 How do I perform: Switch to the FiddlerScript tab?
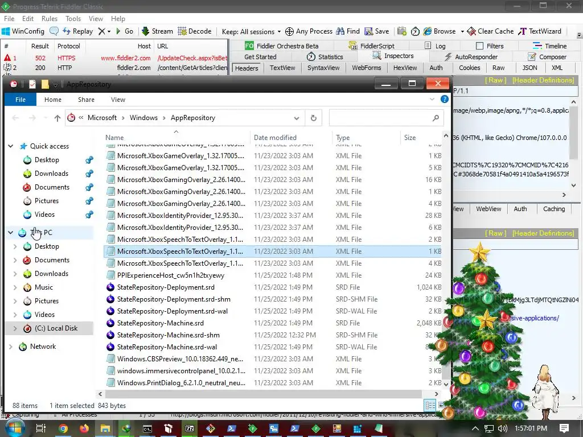pos(371,46)
